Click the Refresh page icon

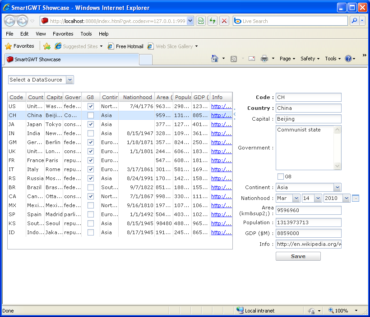click(x=213, y=21)
